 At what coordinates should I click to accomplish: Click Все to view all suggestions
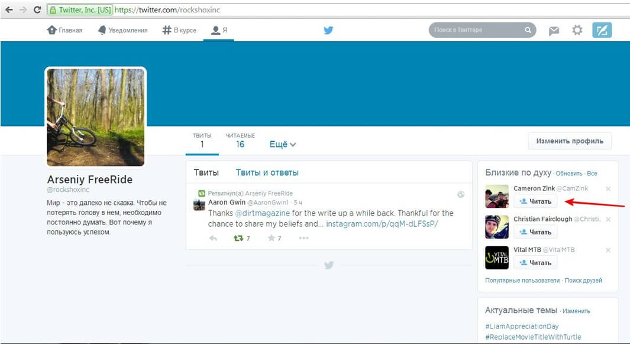click(592, 173)
